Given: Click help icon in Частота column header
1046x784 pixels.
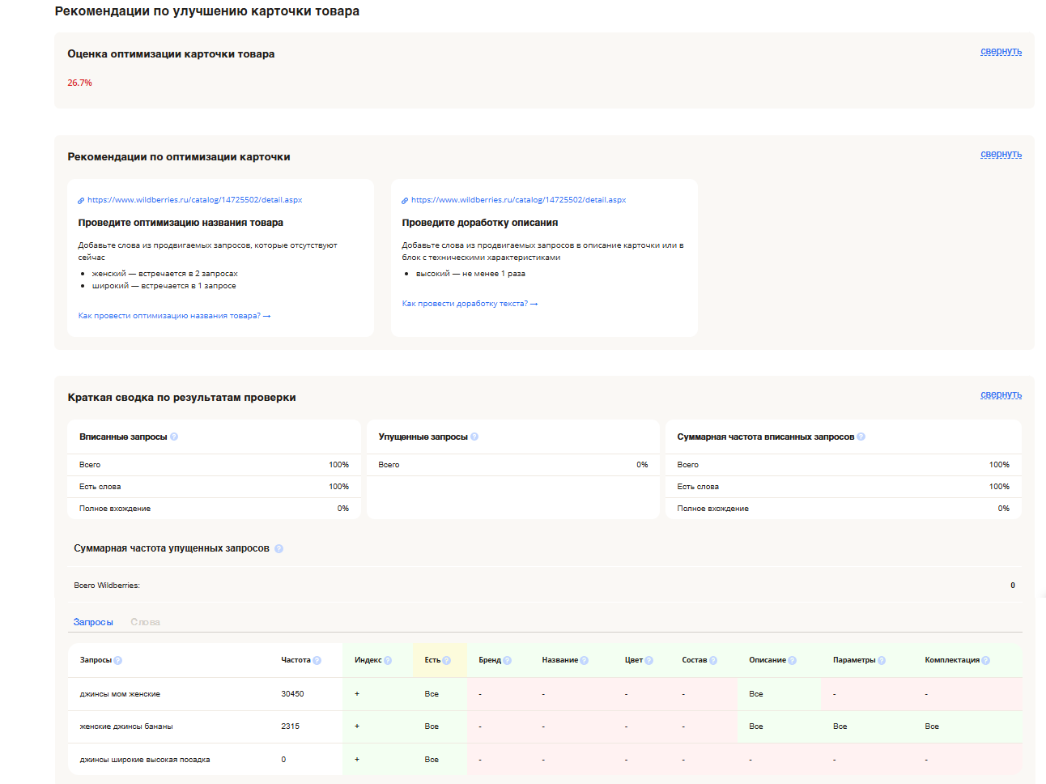Looking at the screenshot, I should (317, 661).
